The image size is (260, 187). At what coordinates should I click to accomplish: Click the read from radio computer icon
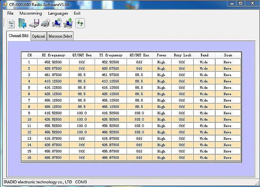57,23
